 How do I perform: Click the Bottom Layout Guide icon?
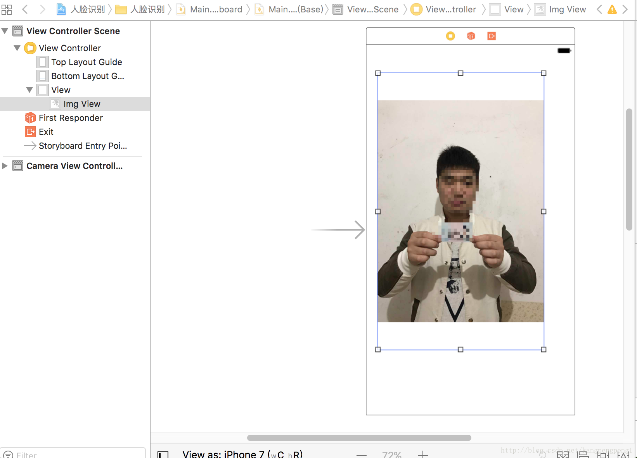point(43,76)
